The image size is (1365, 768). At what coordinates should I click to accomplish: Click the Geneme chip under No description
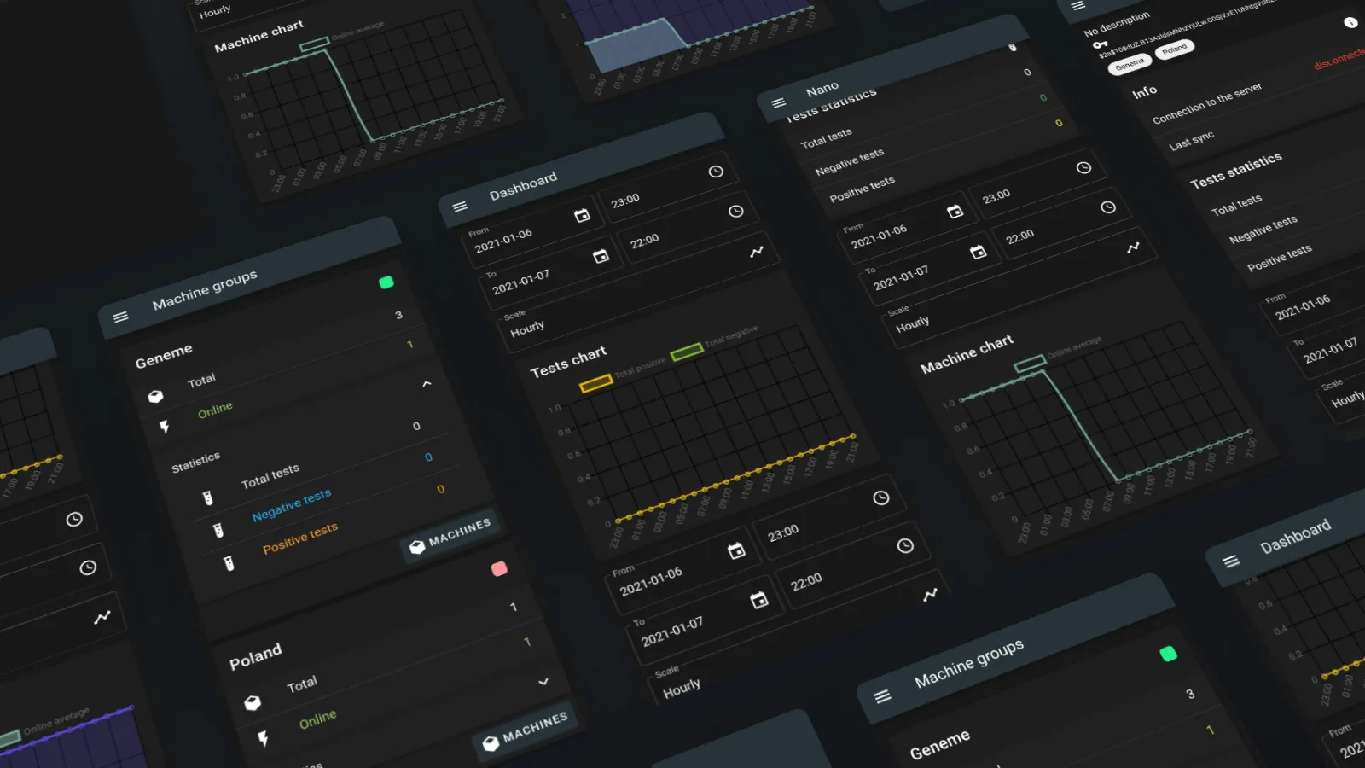(x=1130, y=64)
